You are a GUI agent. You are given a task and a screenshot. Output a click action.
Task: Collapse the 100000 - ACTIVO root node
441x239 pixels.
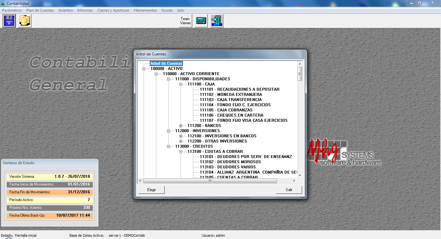point(144,69)
